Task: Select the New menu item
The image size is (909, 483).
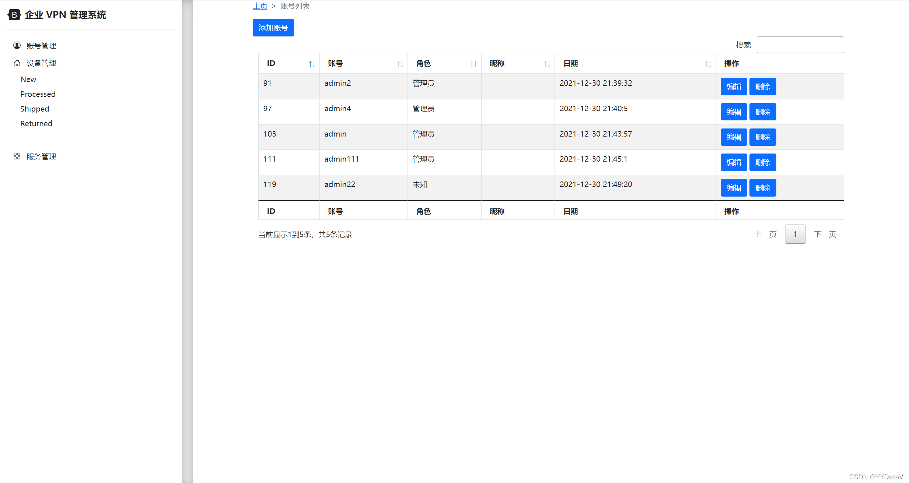Action: click(x=28, y=79)
